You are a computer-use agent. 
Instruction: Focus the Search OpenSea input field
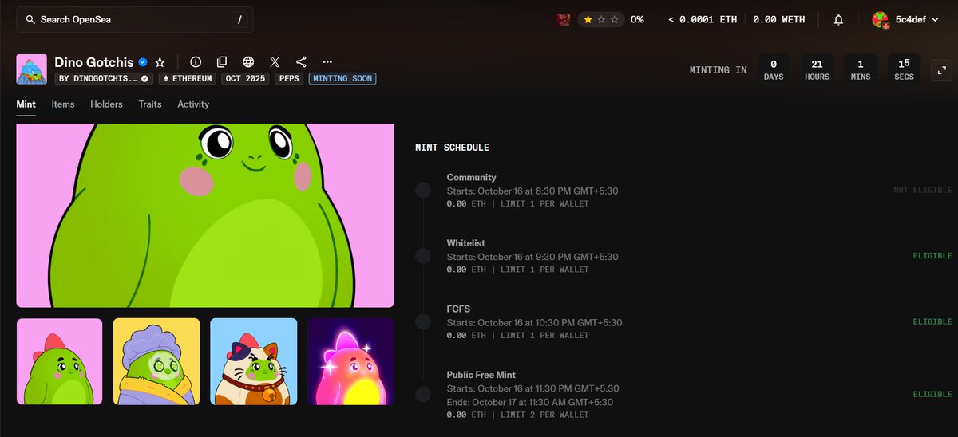point(135,19)
